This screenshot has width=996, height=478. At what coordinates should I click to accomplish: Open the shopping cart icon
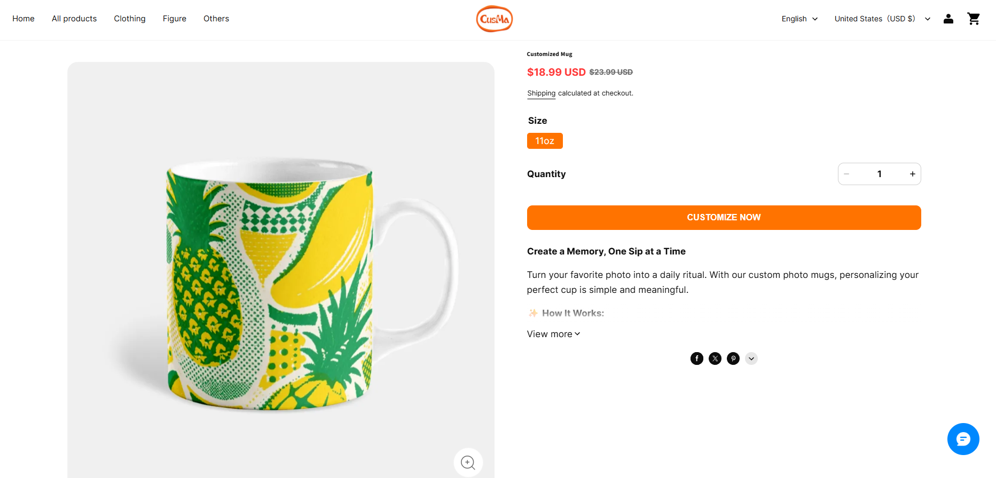(x=974, y=19)
